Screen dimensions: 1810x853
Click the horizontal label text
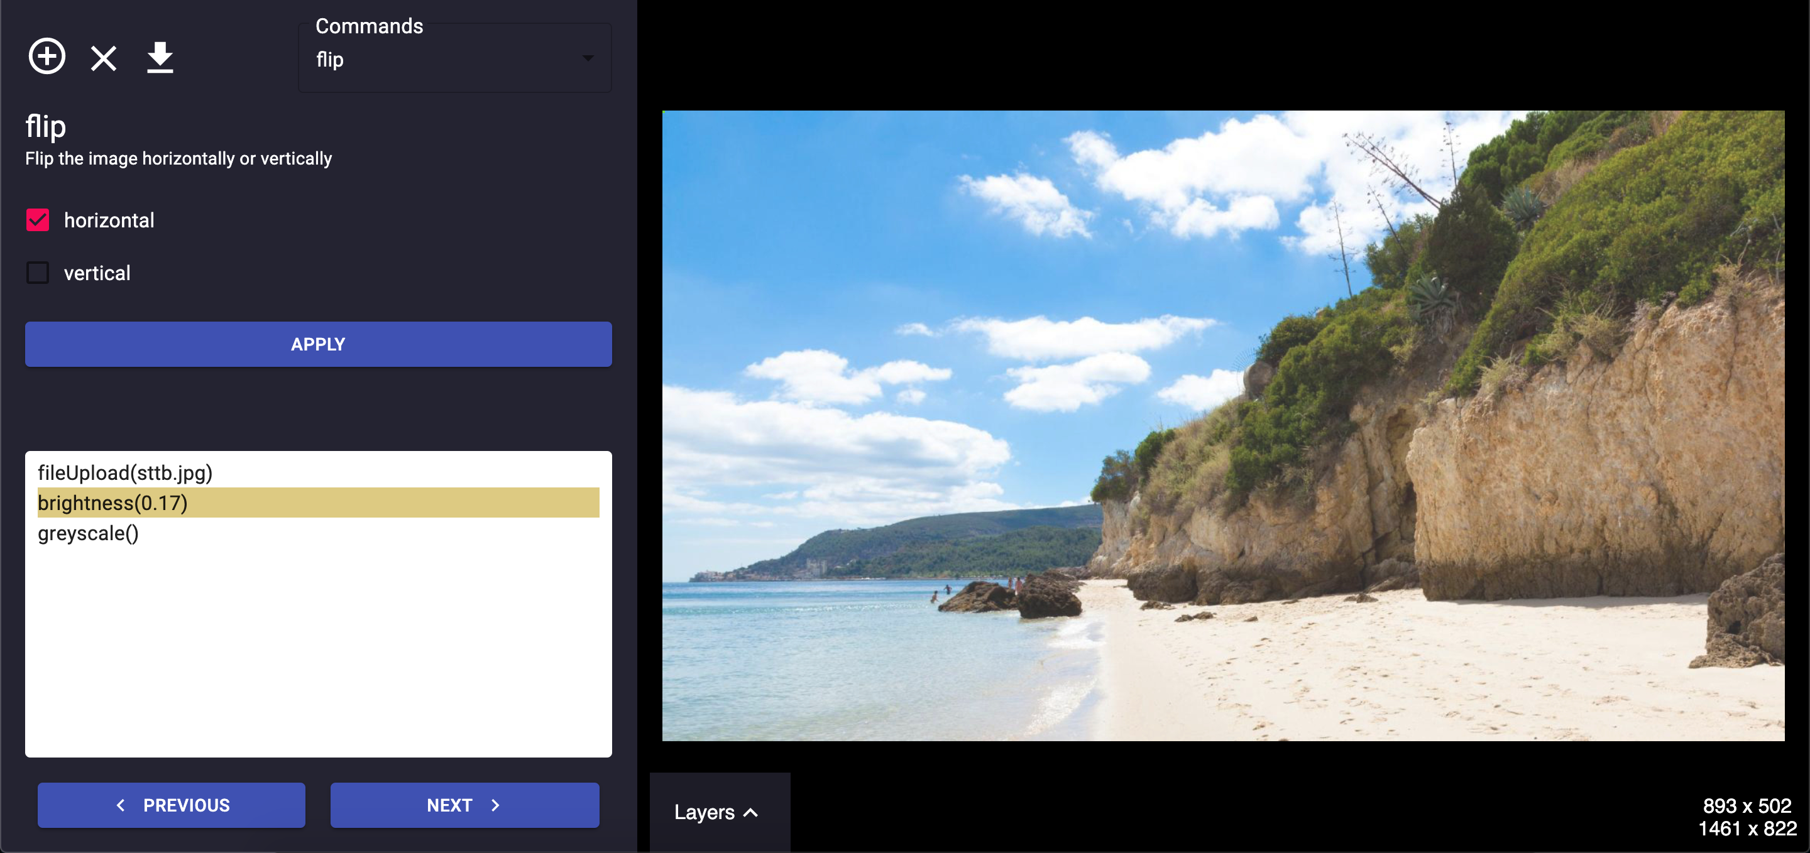[109, 220]
